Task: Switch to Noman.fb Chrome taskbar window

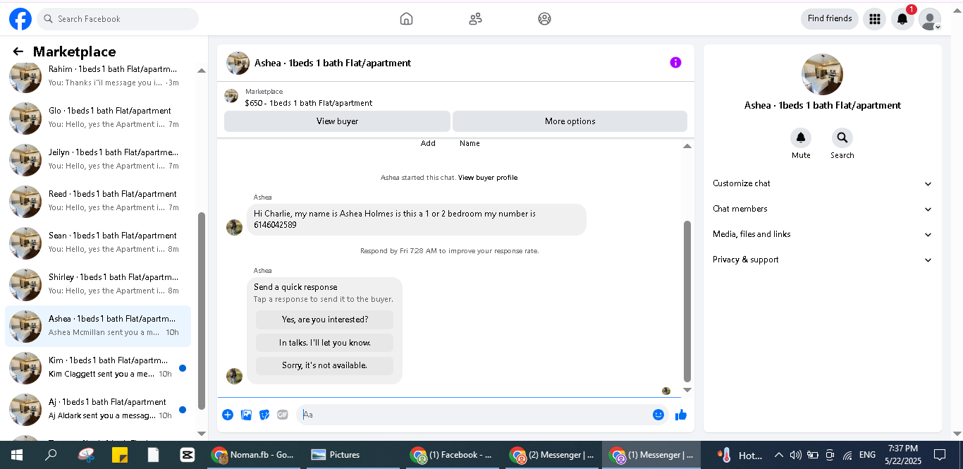Action: [254, 455]
